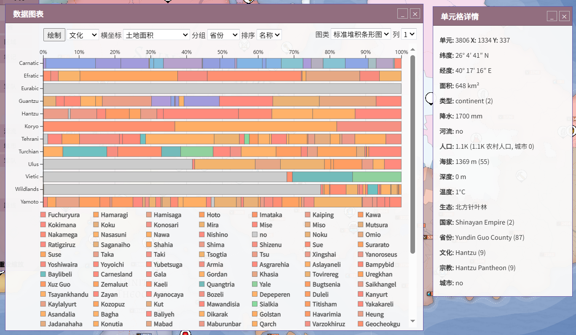This screenshot has height=335, width=576.
Task: Open the 省份 grouping dropdown
Action: 223,35
